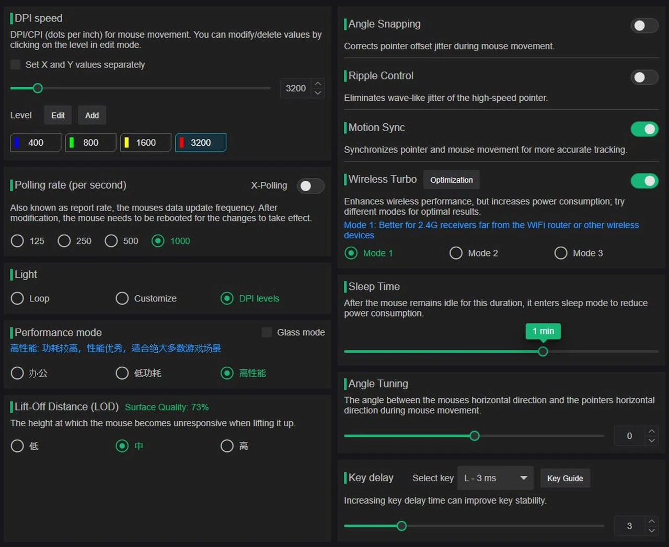Check Set X and Y values separately
Screen dimensions: 669x547
point(16,65)
